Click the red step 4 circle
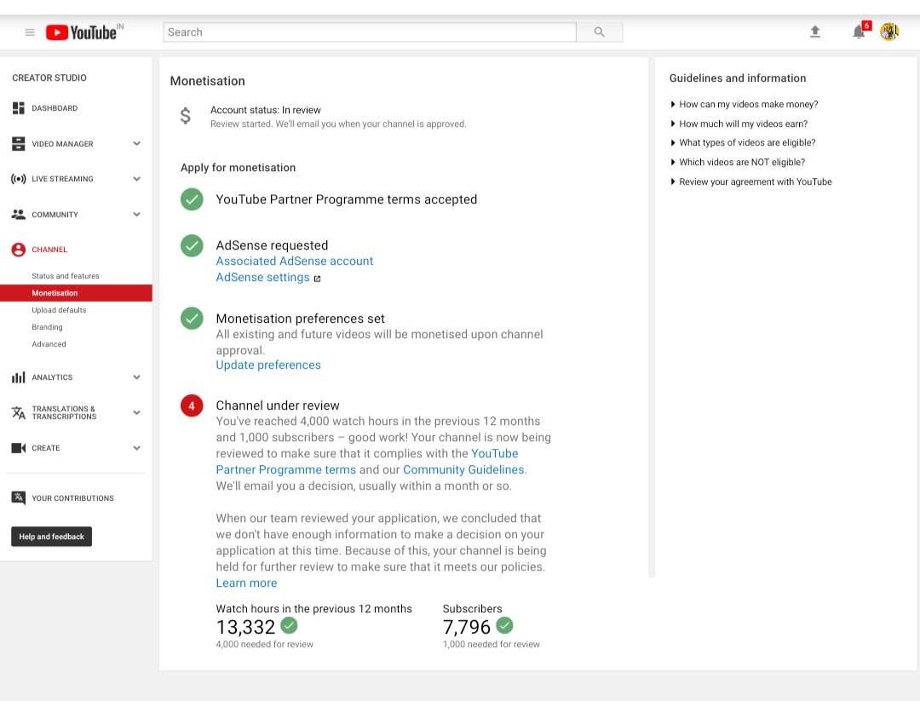 (x=192, y=405)
